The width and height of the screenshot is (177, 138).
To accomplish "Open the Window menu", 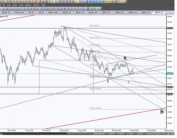I will [x=36, y=5].
